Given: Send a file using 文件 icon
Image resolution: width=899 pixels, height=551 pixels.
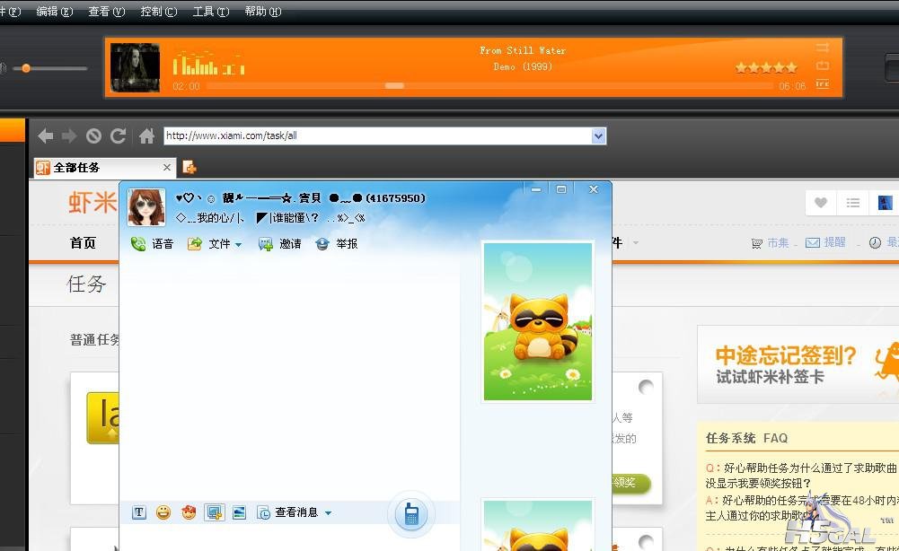Looking at the screenshot, I should click(x=195, y=244).
